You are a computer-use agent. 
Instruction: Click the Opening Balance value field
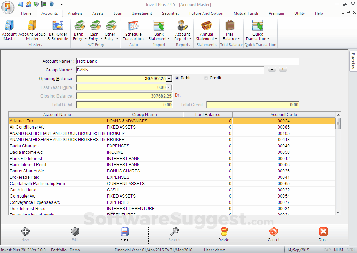pos(121,79)
